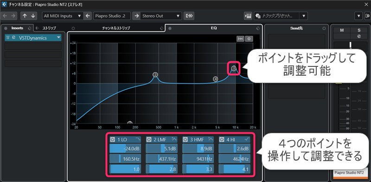371x182 pixels.
Task: Open the instrument editor keyboard icon
Action: [248, 16]
